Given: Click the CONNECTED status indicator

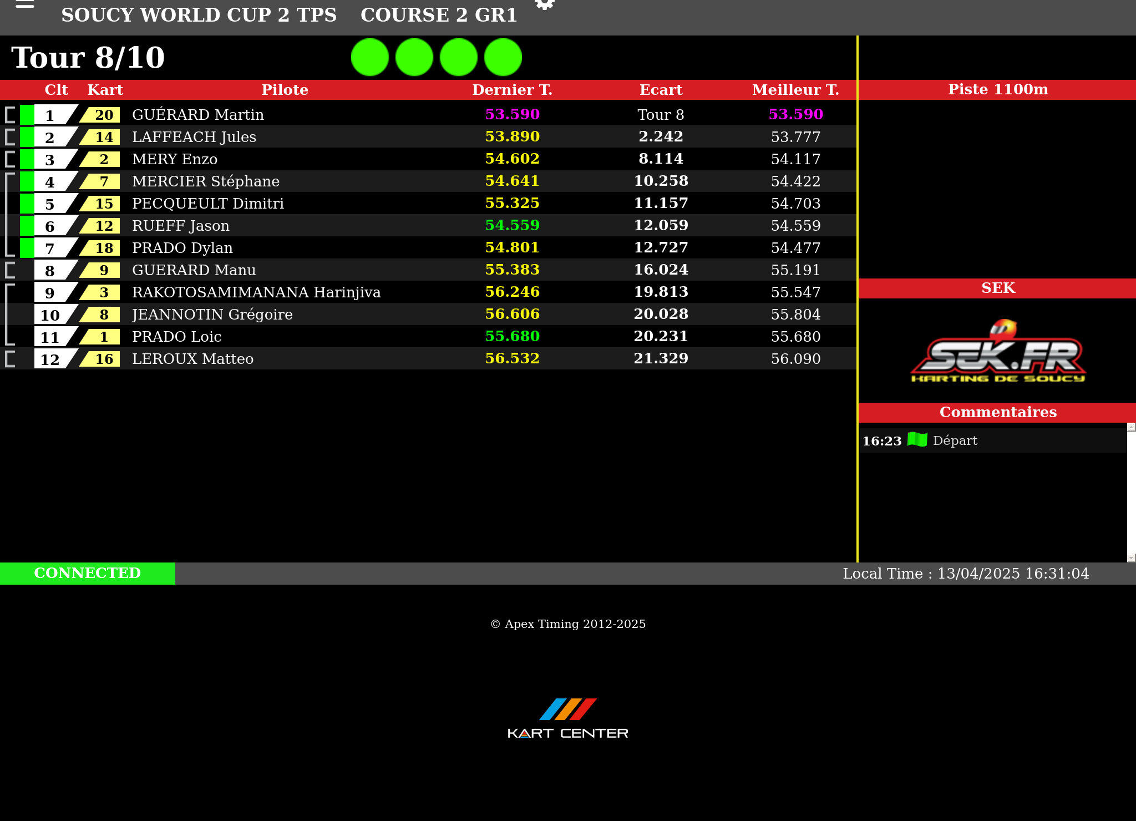Looking at the screenshot, I should click(88, 573).
